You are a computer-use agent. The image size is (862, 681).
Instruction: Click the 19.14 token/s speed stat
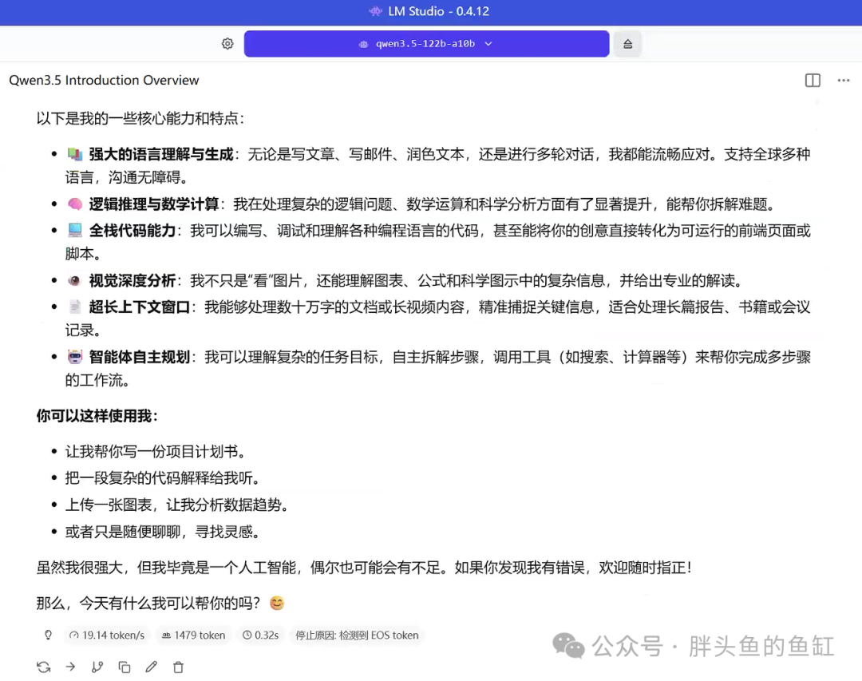(107, 635)
